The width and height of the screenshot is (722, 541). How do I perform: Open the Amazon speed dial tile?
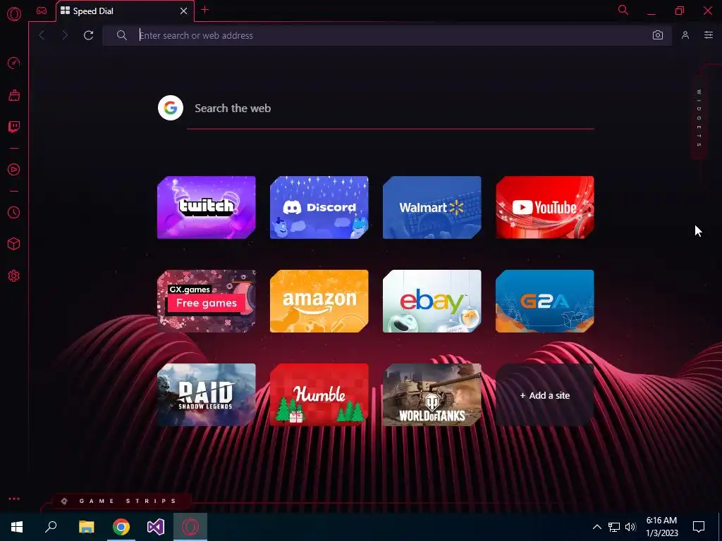[x=319, y=301]
